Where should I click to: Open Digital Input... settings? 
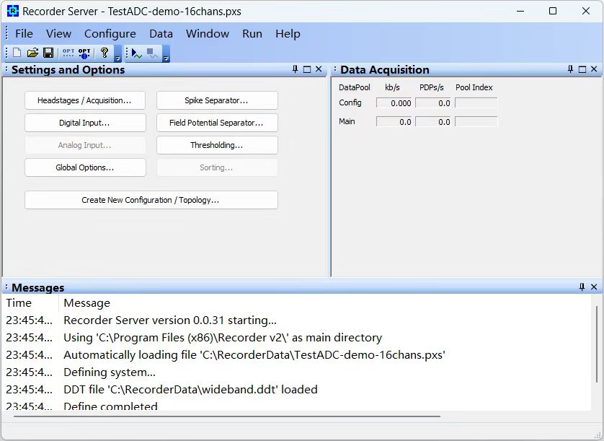pos(85,123)
